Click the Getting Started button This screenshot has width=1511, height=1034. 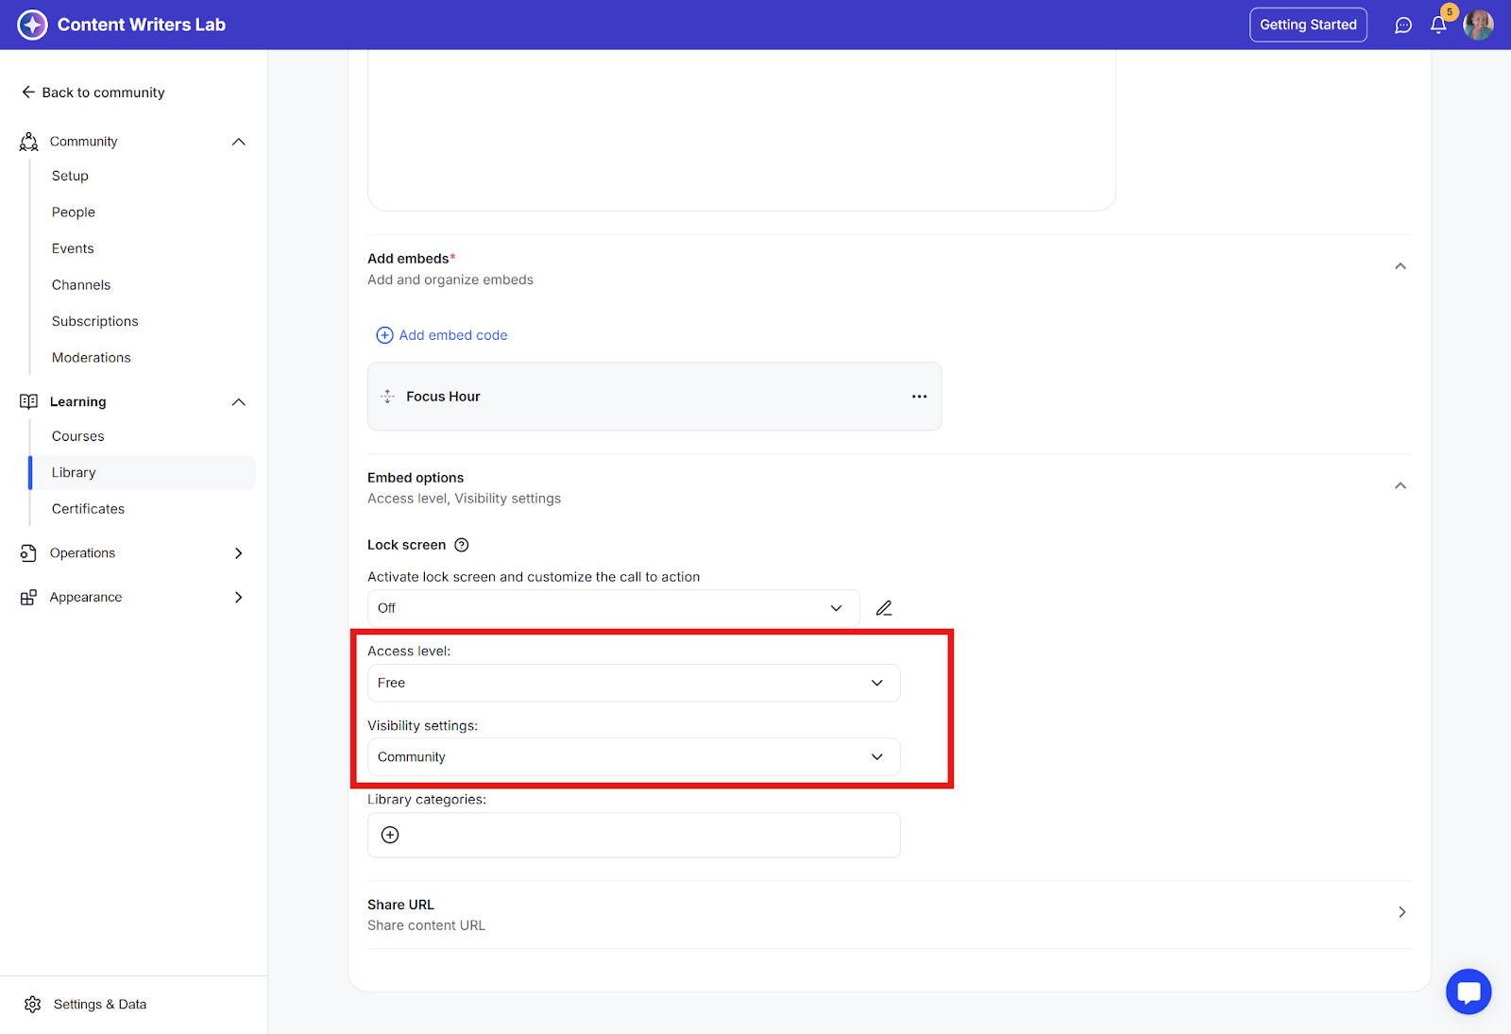[1308, 25]
